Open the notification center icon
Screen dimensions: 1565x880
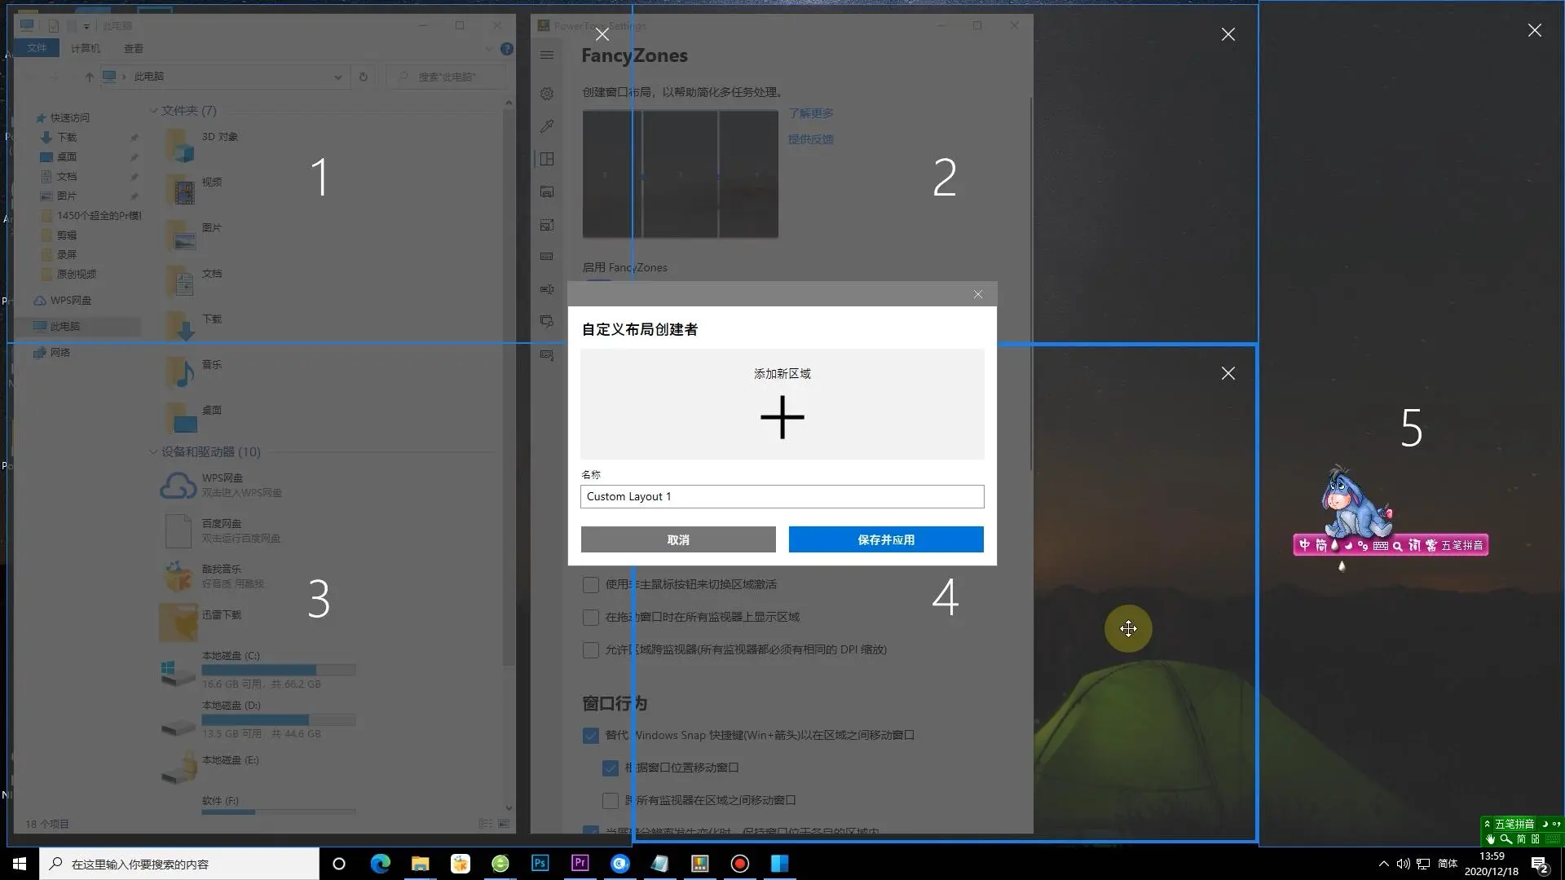click(1539, 865)
